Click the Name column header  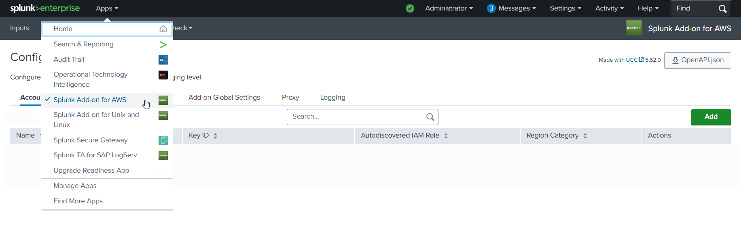click(25, 136)
